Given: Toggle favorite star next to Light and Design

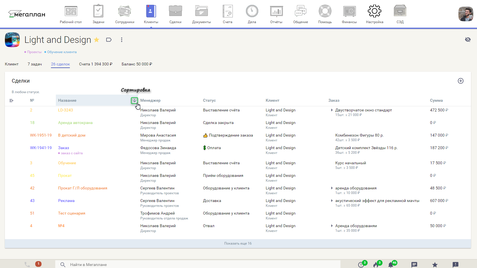Looking at the screenshot, I should tap(96, 40).
